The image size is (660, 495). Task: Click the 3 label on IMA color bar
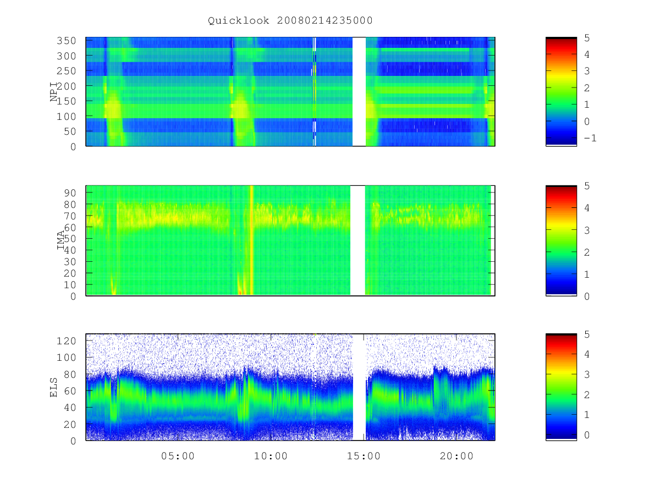[587, 230]
